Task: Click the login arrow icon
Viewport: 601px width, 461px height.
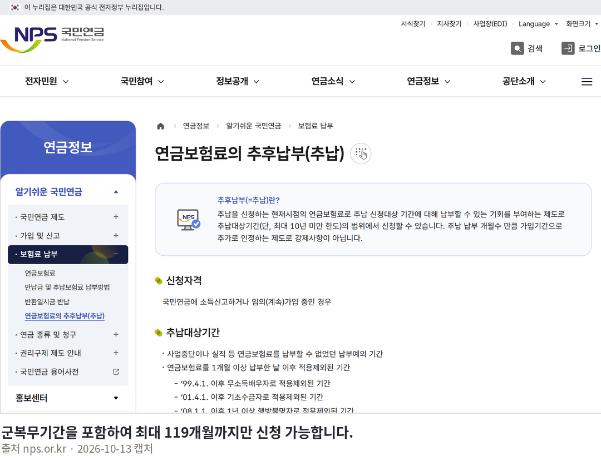Action: coord(568,48)
